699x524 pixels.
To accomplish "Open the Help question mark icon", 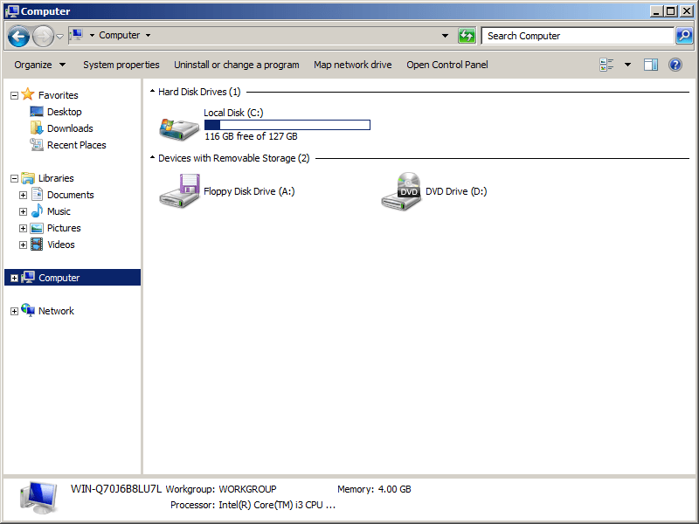I will tap(675, 65).
